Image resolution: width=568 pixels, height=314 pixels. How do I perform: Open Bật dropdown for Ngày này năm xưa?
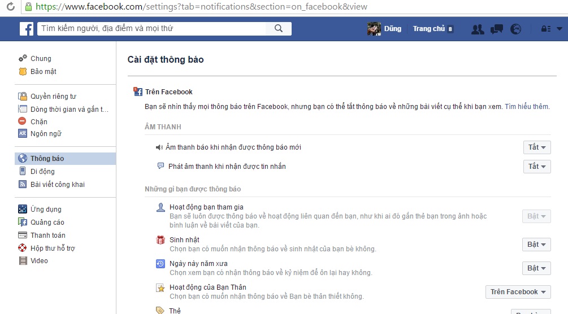tap(536, 268)
